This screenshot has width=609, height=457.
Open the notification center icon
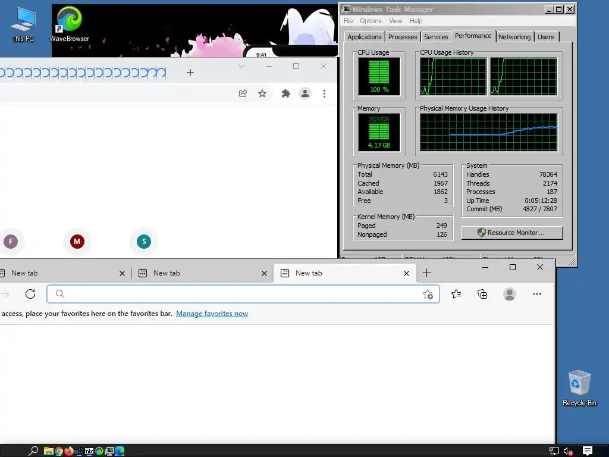587,451
